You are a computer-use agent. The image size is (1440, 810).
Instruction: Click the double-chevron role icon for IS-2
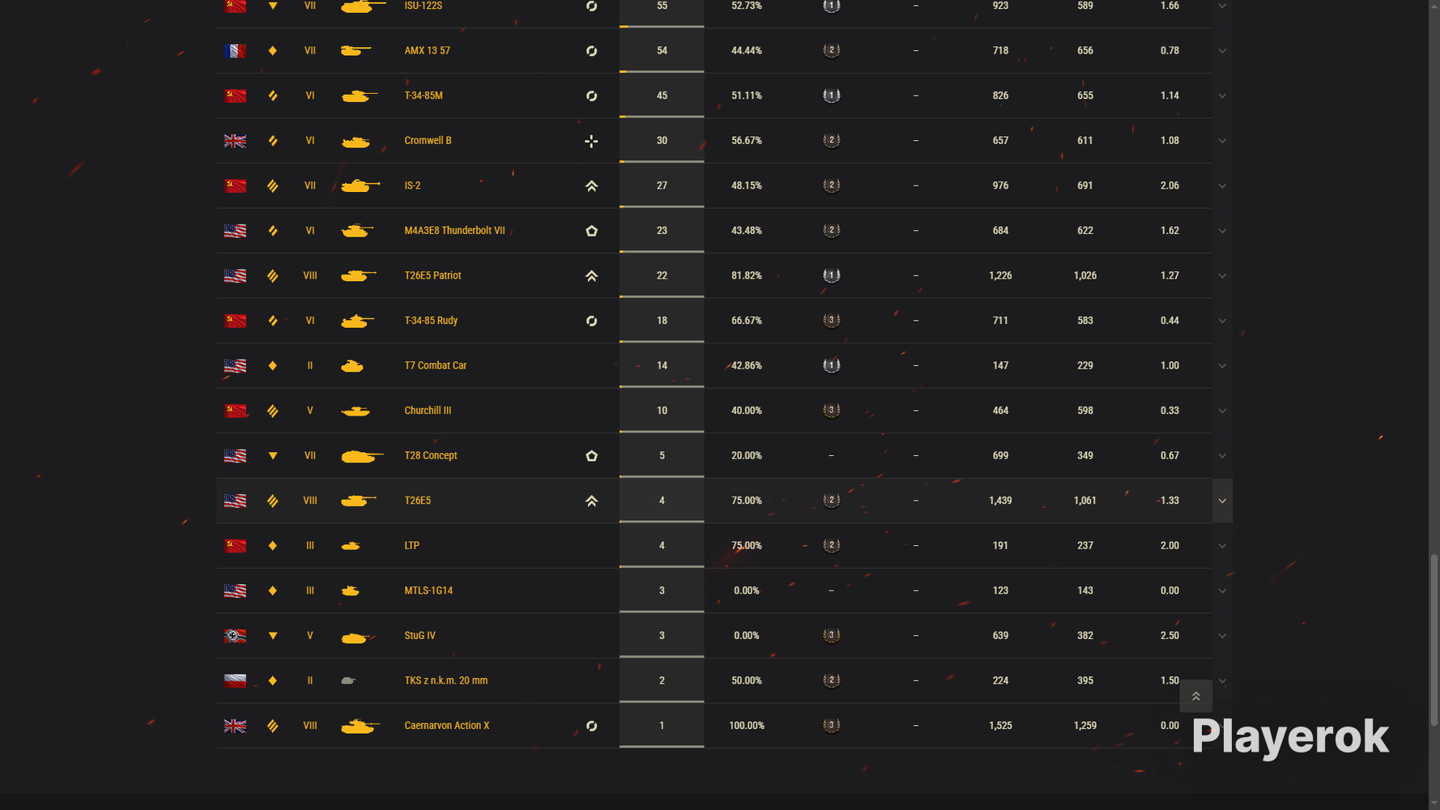tap(591, 186)
